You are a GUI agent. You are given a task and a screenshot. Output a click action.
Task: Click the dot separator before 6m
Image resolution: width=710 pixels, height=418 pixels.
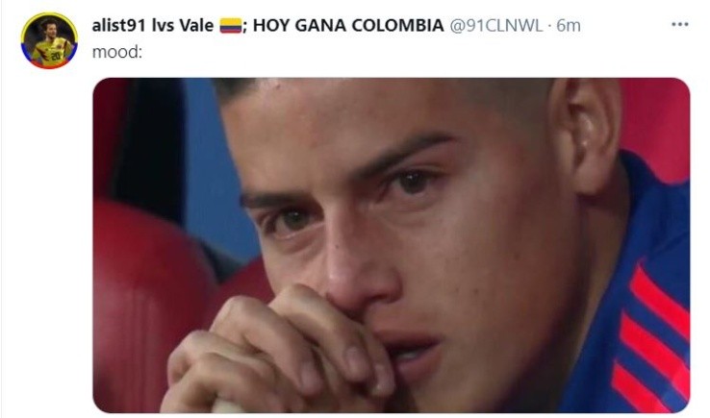click(549, 26)
